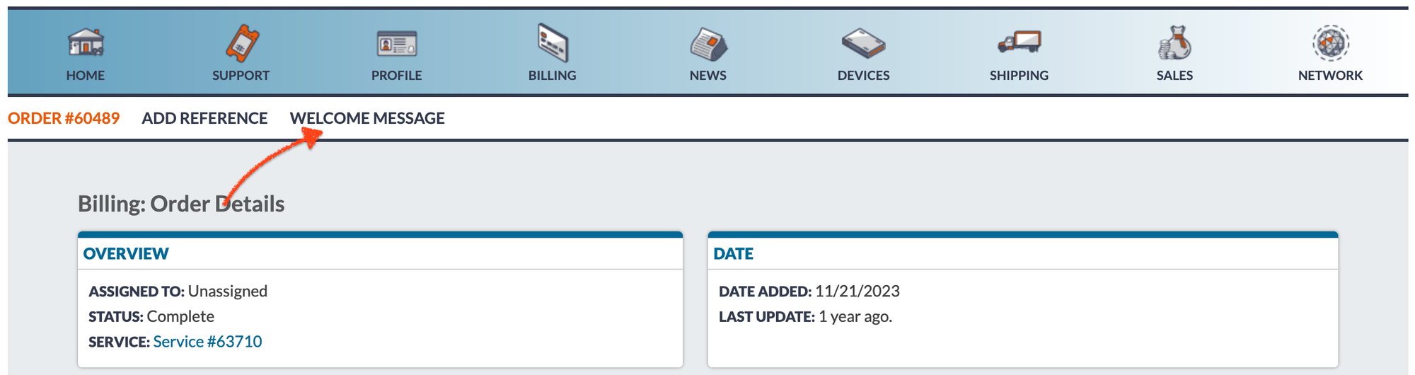Click the Network globe icon
The height and width of the screenshot is (375, 1415).
[1330, 42]
